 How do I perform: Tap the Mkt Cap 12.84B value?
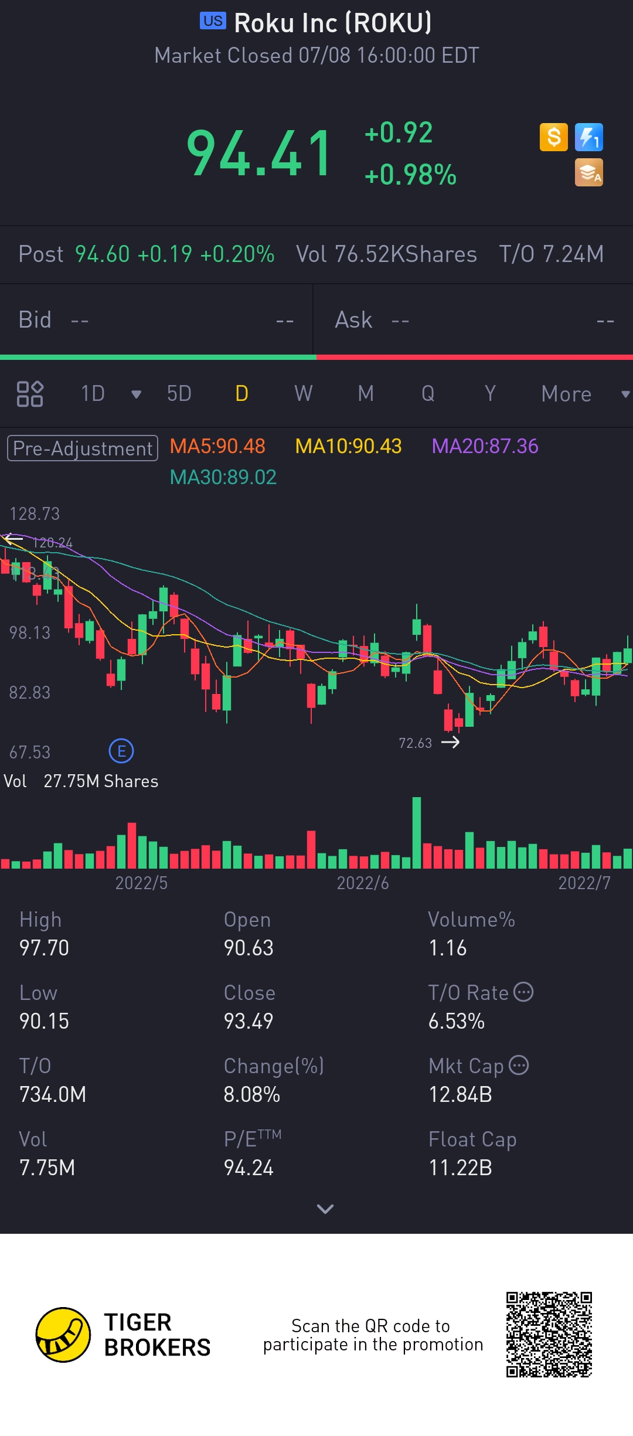point(461,1094)
